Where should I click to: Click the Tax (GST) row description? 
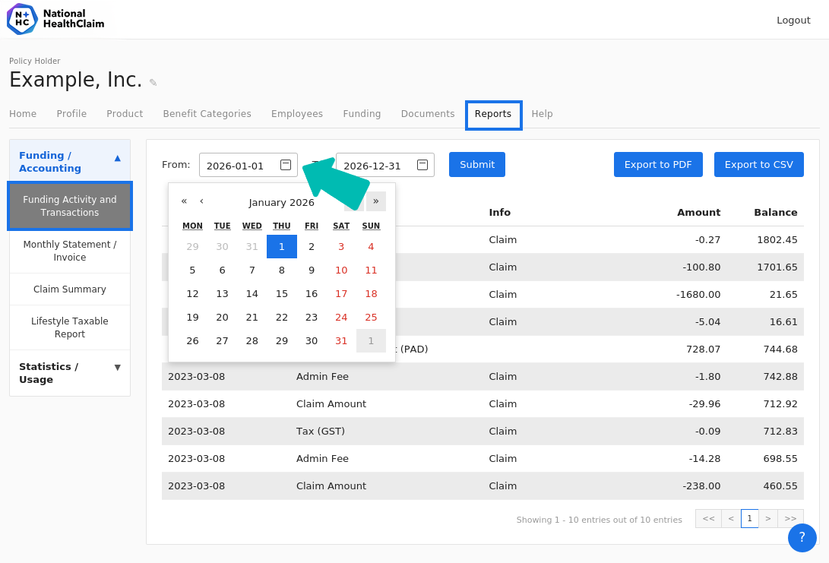[321, 431]
